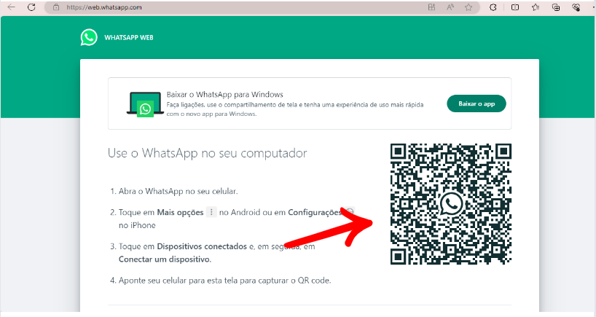Click WhatsApp logo in QR code center
Viewport: 596px width, 317px height.
451,204
